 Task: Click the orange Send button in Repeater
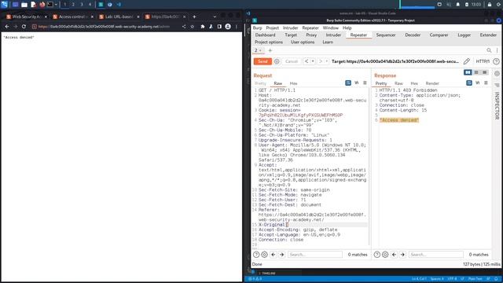(x=263, y=61)
